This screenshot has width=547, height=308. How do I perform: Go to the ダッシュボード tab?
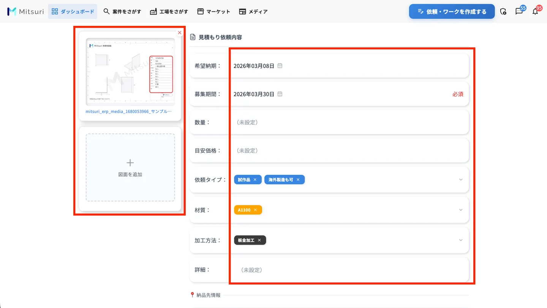tap(73, 11)
